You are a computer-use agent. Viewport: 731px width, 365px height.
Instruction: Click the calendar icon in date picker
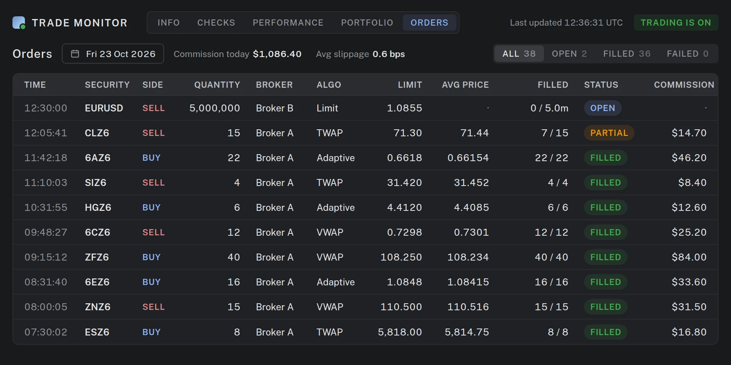tap(75, 54)
